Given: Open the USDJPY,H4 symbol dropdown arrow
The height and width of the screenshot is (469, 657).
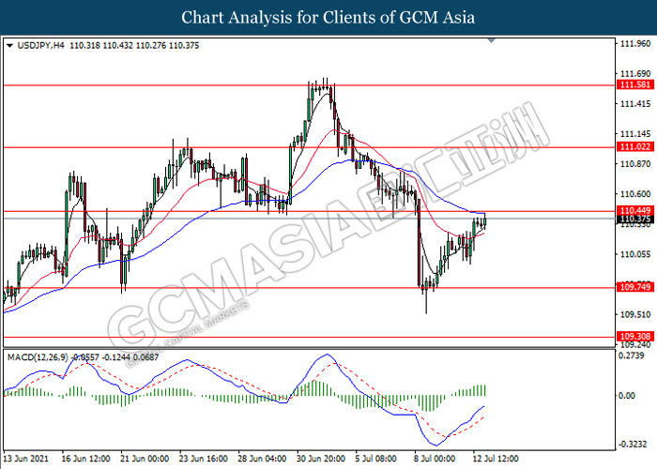Looking at the screenshot, I should (9, 46).
